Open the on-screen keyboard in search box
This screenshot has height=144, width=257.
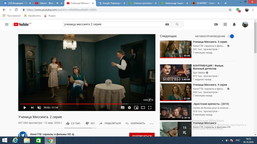pos(167,24)
